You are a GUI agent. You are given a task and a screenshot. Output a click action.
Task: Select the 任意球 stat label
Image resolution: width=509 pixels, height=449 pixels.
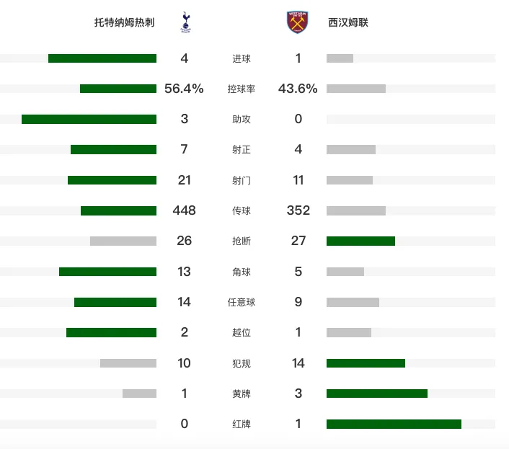point(242,303)
